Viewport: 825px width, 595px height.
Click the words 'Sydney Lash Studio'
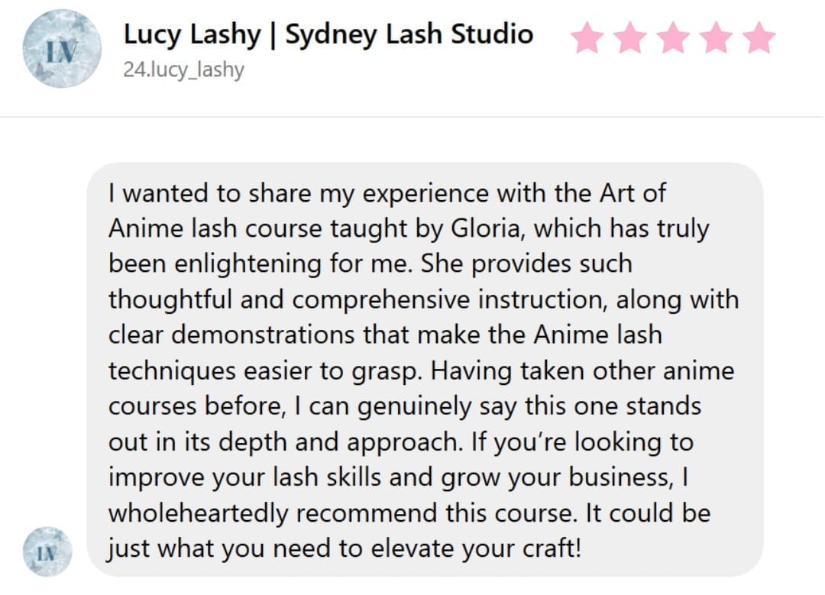(409, 34)
